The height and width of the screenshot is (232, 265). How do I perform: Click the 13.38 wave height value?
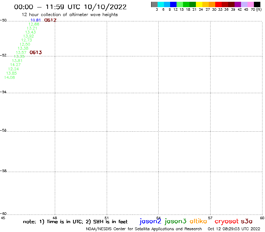coord(23,48)
